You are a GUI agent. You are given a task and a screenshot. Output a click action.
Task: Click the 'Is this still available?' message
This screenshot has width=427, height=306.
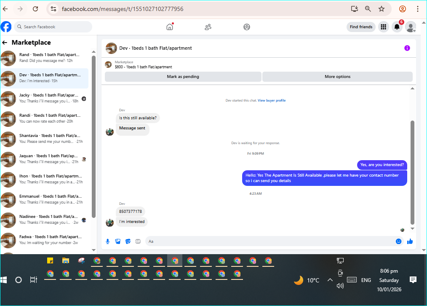point(138,118)
